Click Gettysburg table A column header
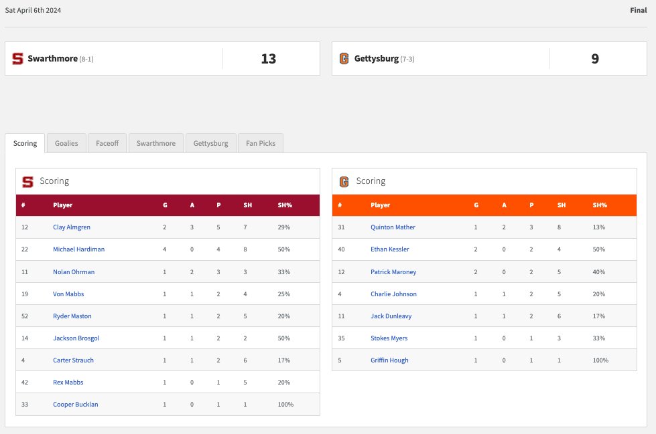656x434 pixels. click(504, 205)
